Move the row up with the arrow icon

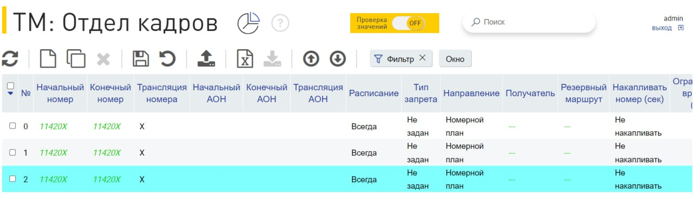tap(311, 58)
